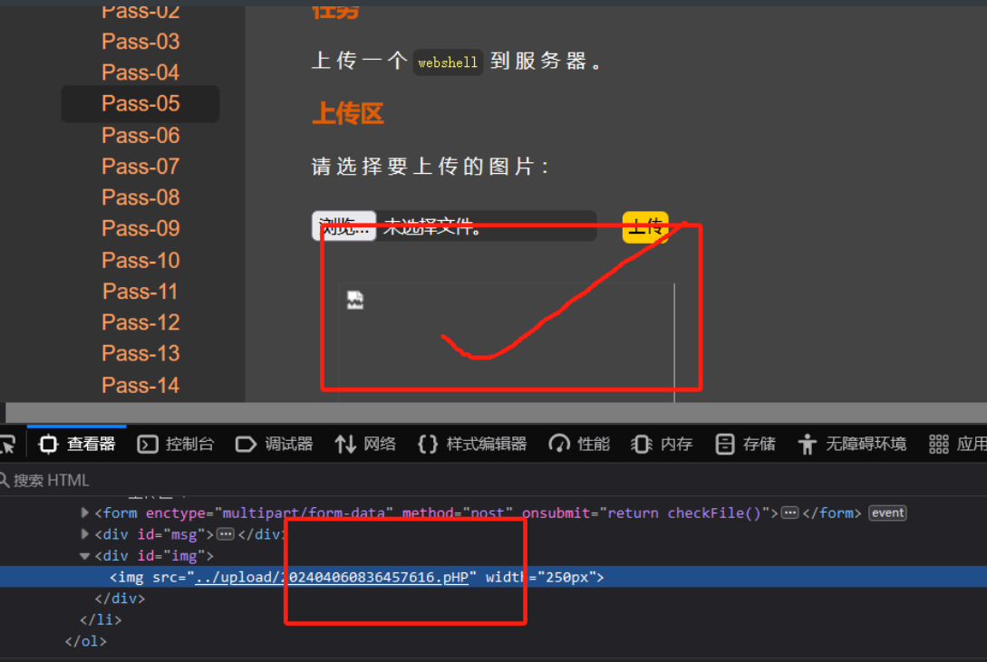Image resolution: width=987 pixels, height=662 pixels.
Task: Expand the div id="msg" node
Action: pyautogui.click(x=84, y=534)
